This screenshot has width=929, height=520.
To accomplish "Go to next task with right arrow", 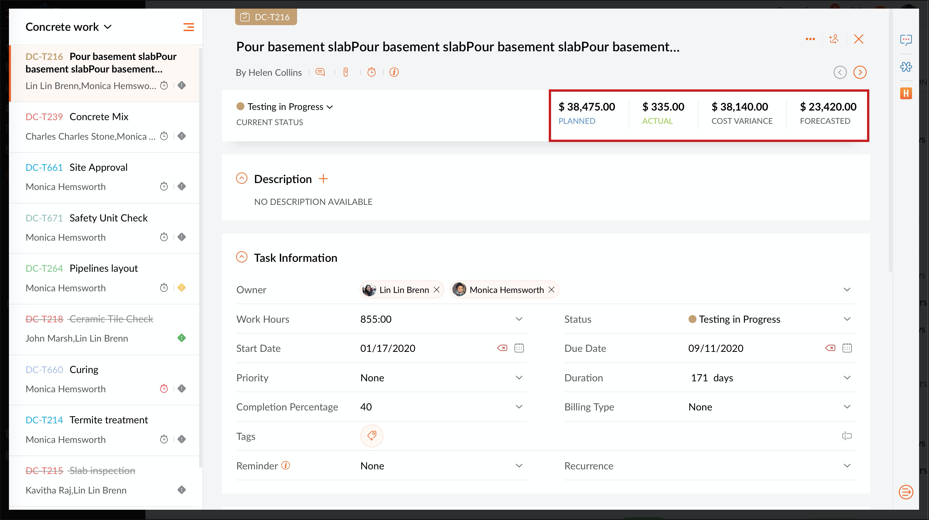I will (860, 72).
